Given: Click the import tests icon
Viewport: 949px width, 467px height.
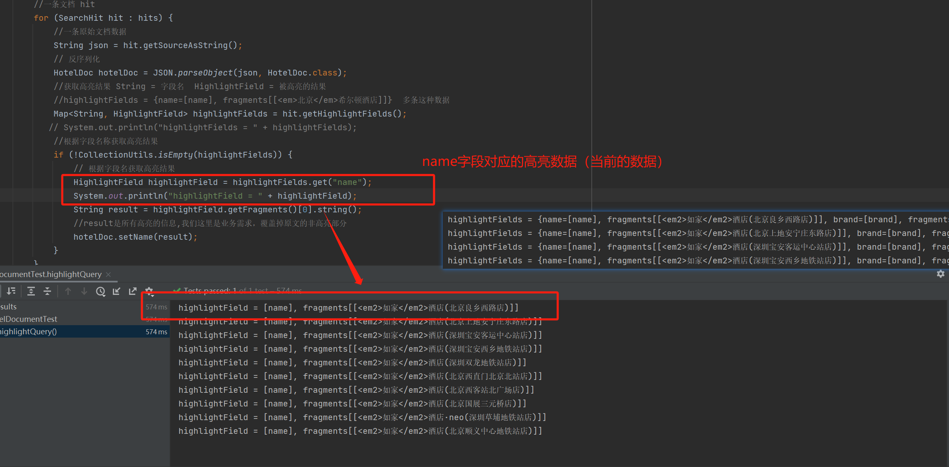Looking at the screenshot, I should (x=117, y=291).
